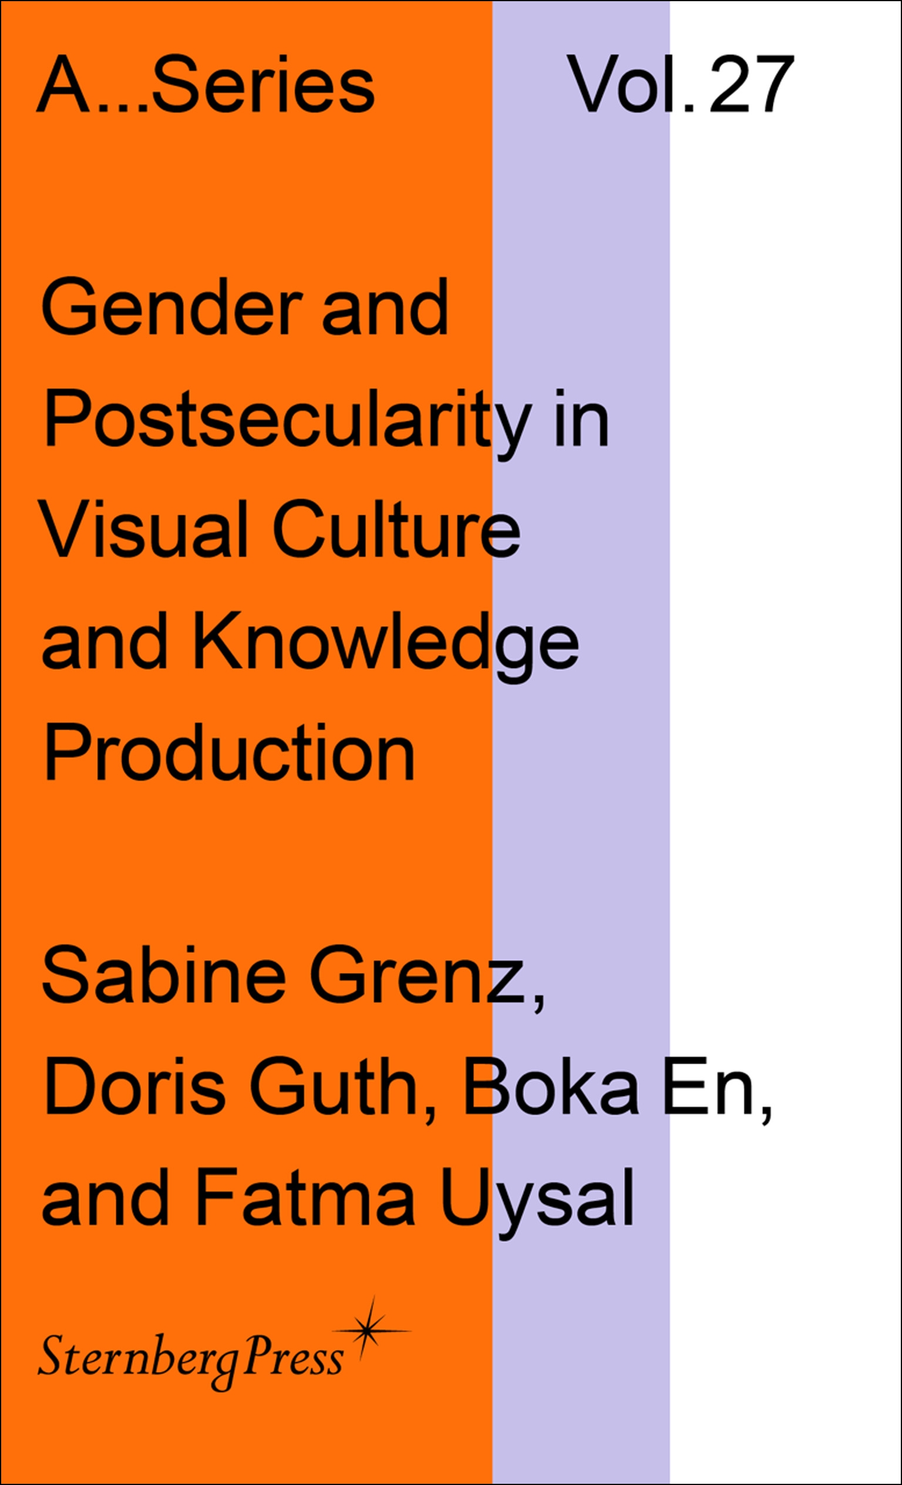Click the number '27' at top
Image resolution: width=902 pixels, height=1485 pixels.
pos(752,84)
